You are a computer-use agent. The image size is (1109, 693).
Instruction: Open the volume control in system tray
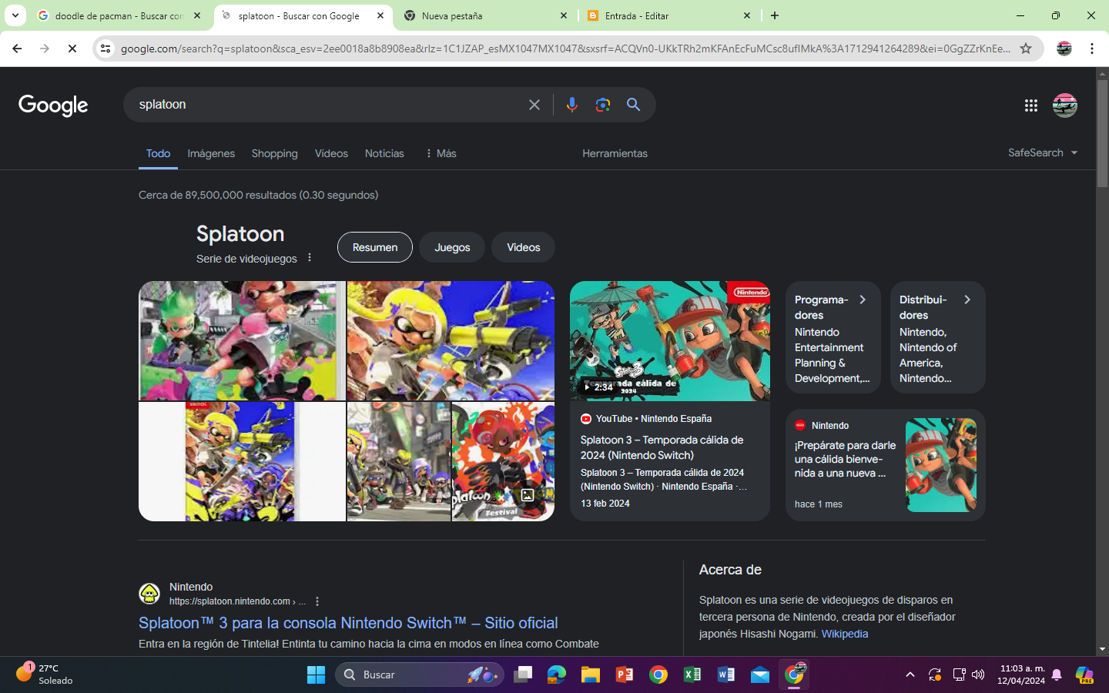(x=978, y=675)
